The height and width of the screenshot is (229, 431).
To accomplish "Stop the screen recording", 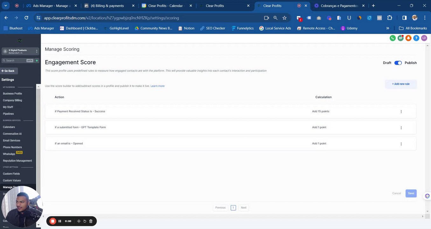I will click(53, 221).
